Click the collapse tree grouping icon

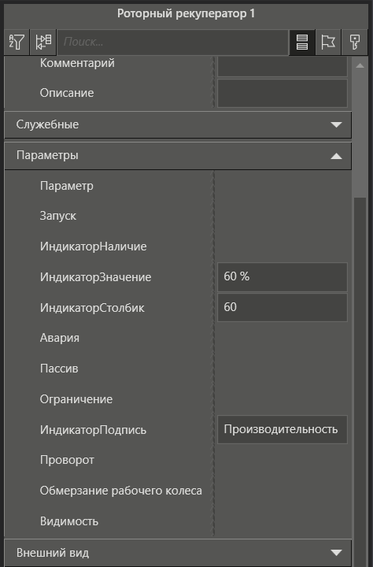(43, 42)
